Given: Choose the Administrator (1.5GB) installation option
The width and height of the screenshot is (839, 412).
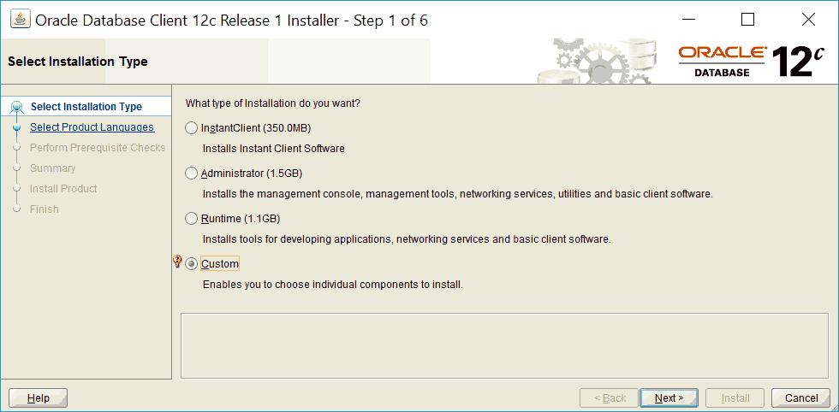Looking at the screenshot, I should click(191, 174).
